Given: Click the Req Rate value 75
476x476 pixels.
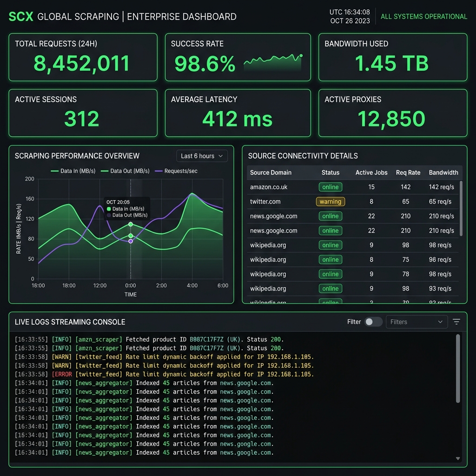Looking at the screenshot, I should pos(405,259).
